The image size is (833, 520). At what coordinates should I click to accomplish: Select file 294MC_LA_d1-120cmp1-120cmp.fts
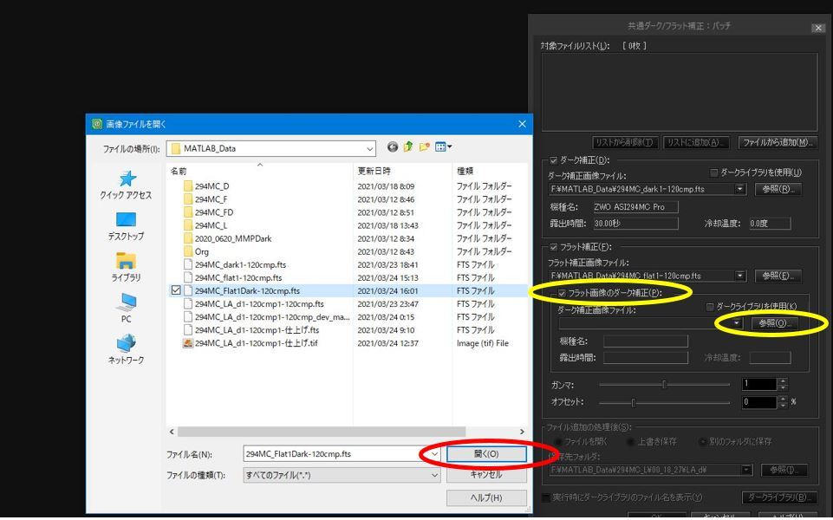click(x=259, y=304)
